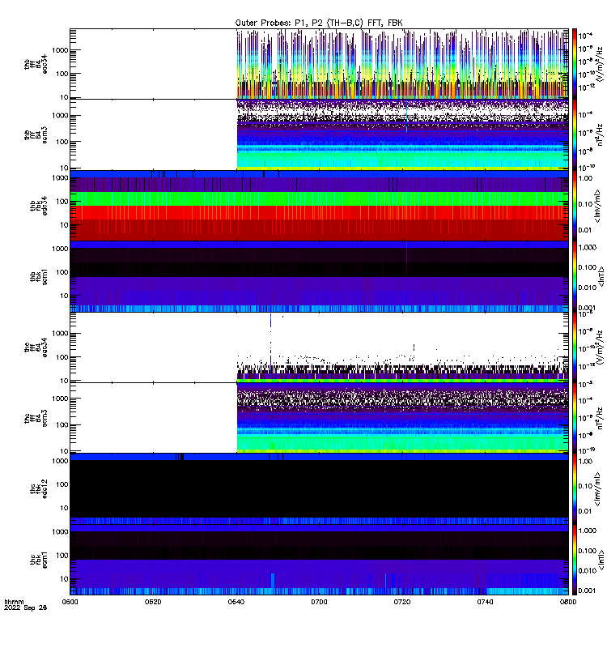607x648 pixels.
Task: Click the 0740 time axis label
Action: point(485,602)
